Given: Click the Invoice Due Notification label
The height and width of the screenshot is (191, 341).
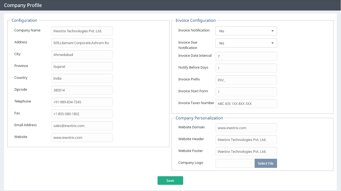Looking at the screenshot, I should [188, 45].
